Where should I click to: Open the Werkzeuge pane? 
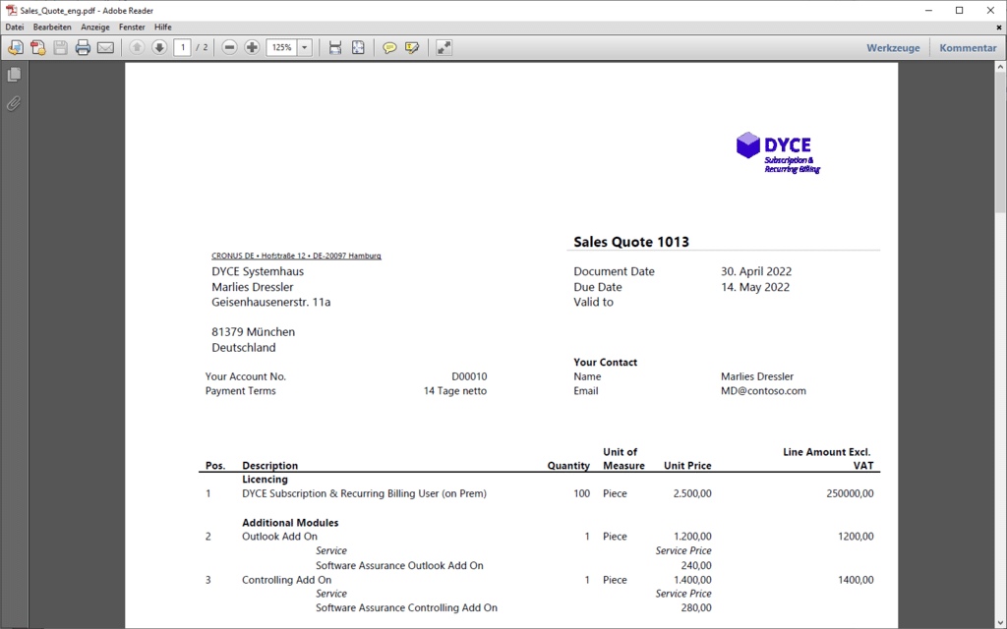[893, 48]
